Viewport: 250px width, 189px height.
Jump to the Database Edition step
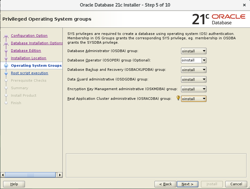(26, 51)
